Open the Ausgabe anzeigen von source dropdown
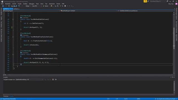Viewport: 178px width, 100px height. point(29,80)
